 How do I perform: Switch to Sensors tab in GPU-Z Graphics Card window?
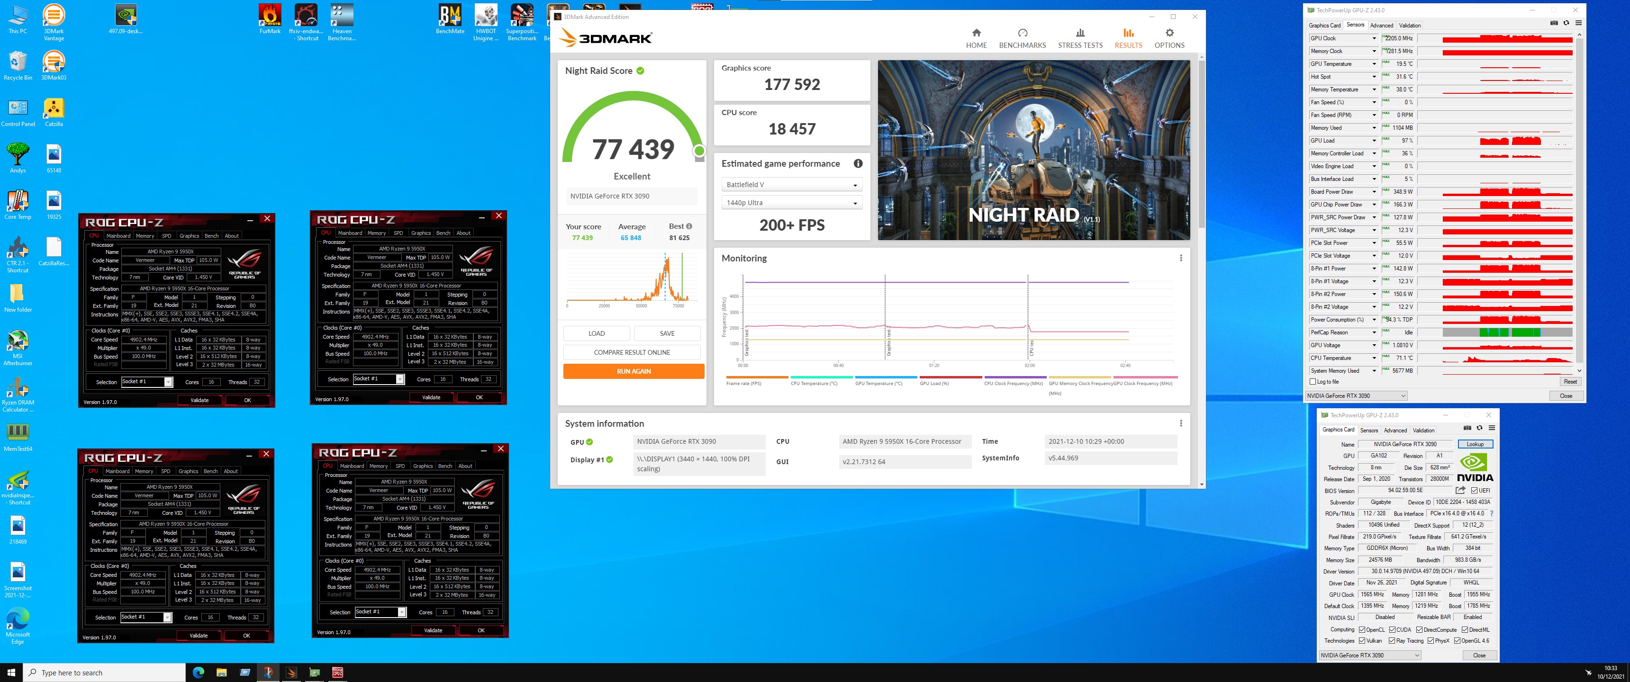click(x=1368, y=431)
